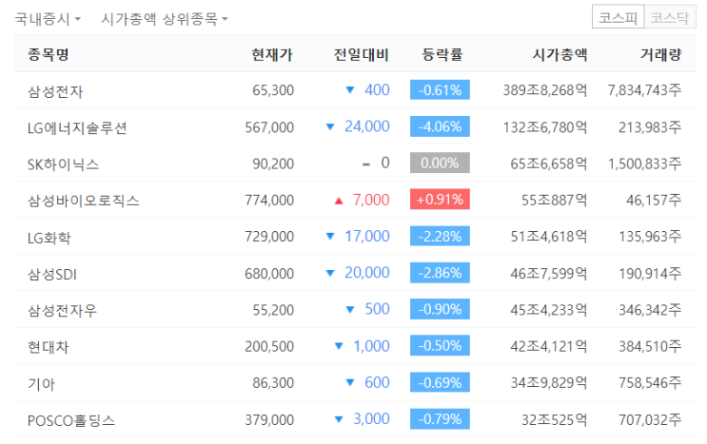Click the volume 7,834,743주
This screenshot has height=444, width=707.
click(x=644, y=90)
